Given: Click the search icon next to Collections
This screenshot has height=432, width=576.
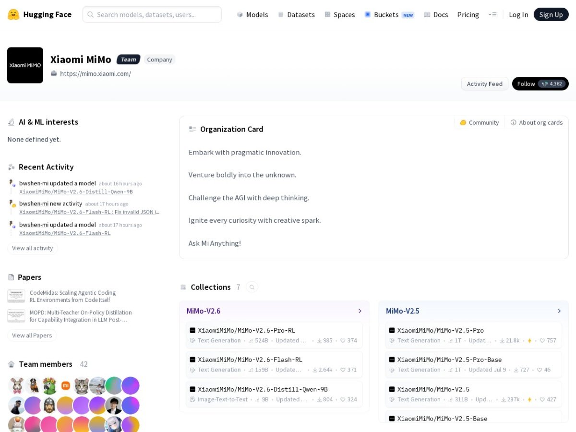Looking at the screenshot, I should [x=252, y=287].
